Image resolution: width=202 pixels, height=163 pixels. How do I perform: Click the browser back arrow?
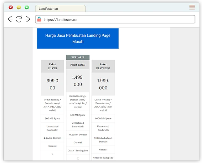[x=10, y=19]
